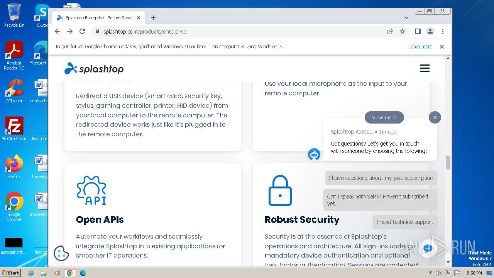
Task: Select Chrome taskbar button
Action: point(70,273)
